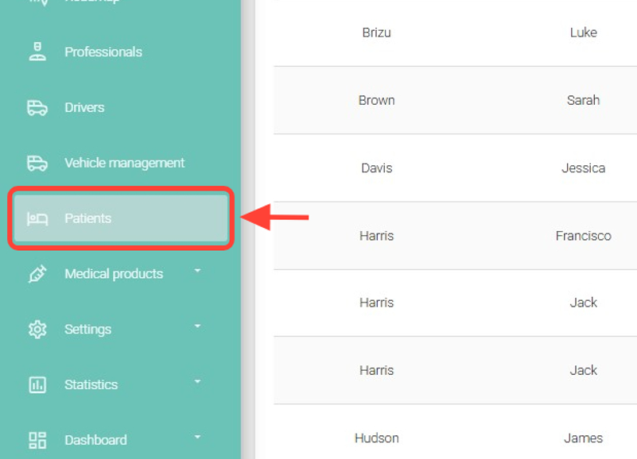The height and width of the screenshot is (459, 637).
Task: Click the Drivers ambulance icon
Action: [37, 108]
